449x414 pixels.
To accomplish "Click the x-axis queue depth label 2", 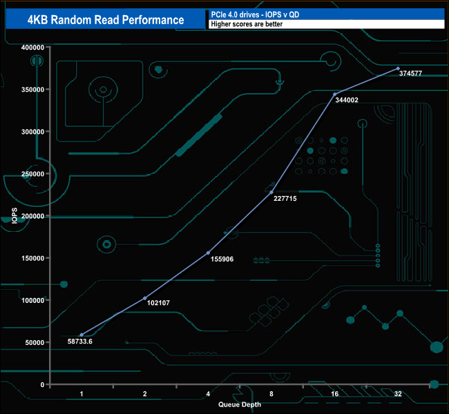I will point(145,394).
